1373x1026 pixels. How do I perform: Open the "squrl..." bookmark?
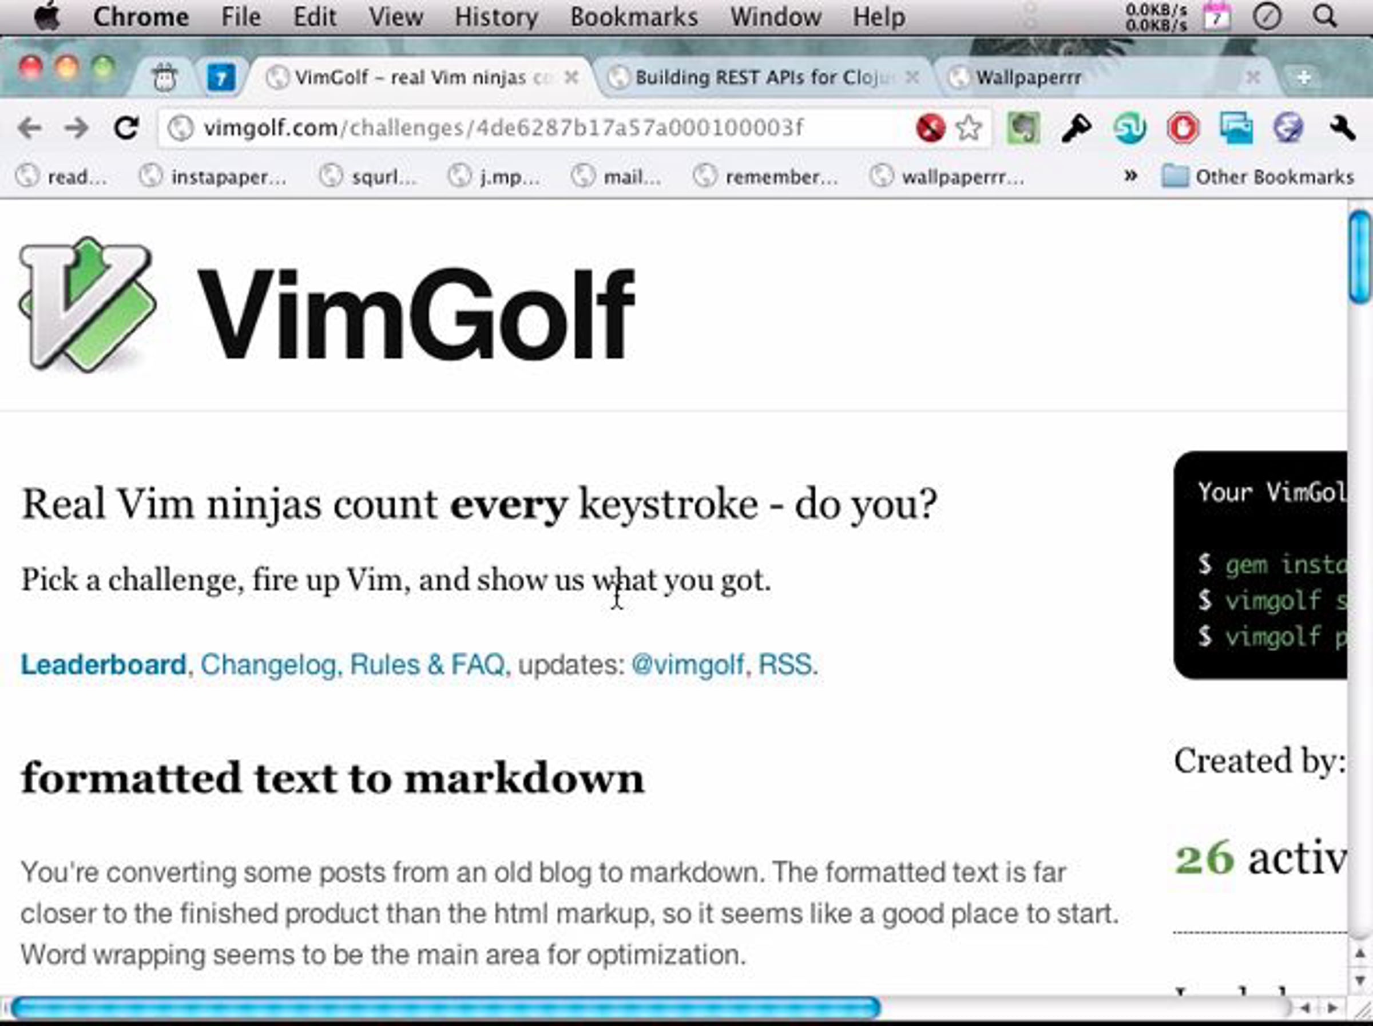pos(367,177)
